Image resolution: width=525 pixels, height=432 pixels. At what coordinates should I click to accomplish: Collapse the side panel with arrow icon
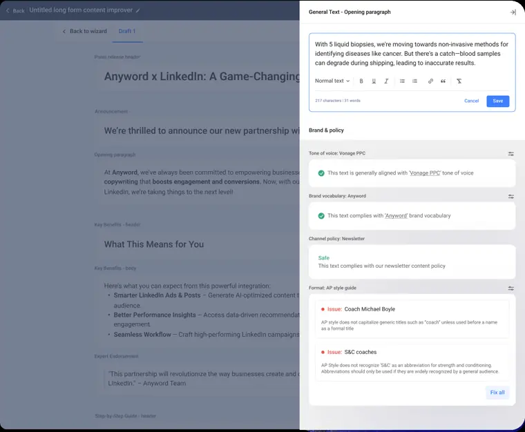click(x=513, y=12)
